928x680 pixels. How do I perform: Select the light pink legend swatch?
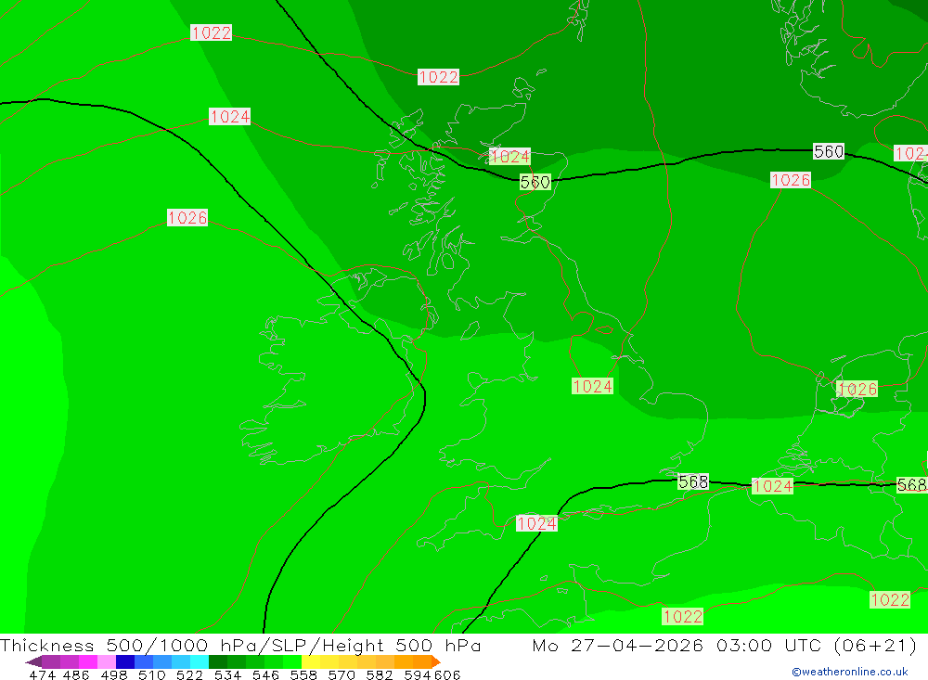click(107, 661)
